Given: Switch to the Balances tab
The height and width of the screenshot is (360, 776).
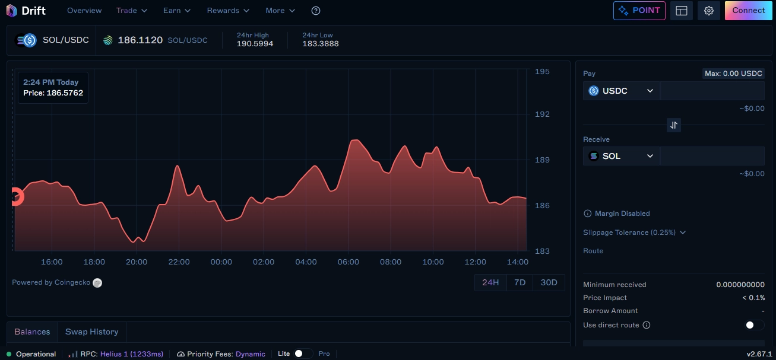Looking at the screenshot, I should [33, 332].
